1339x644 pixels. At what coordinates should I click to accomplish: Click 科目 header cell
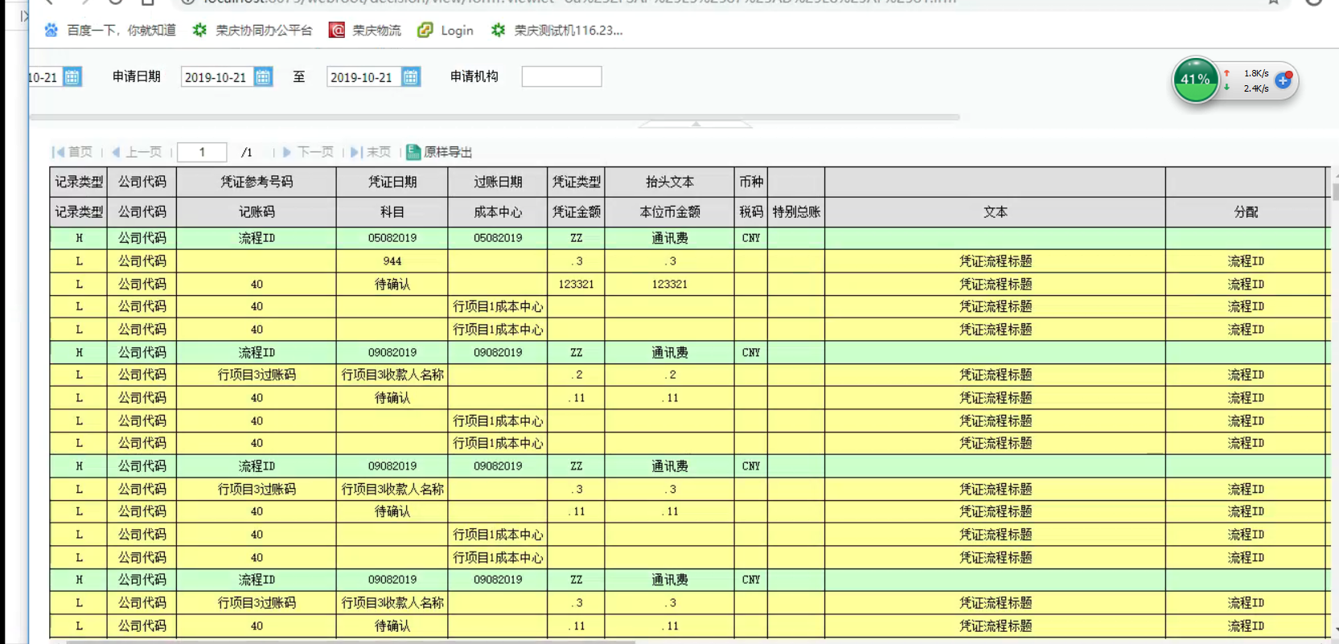point(392,212)
